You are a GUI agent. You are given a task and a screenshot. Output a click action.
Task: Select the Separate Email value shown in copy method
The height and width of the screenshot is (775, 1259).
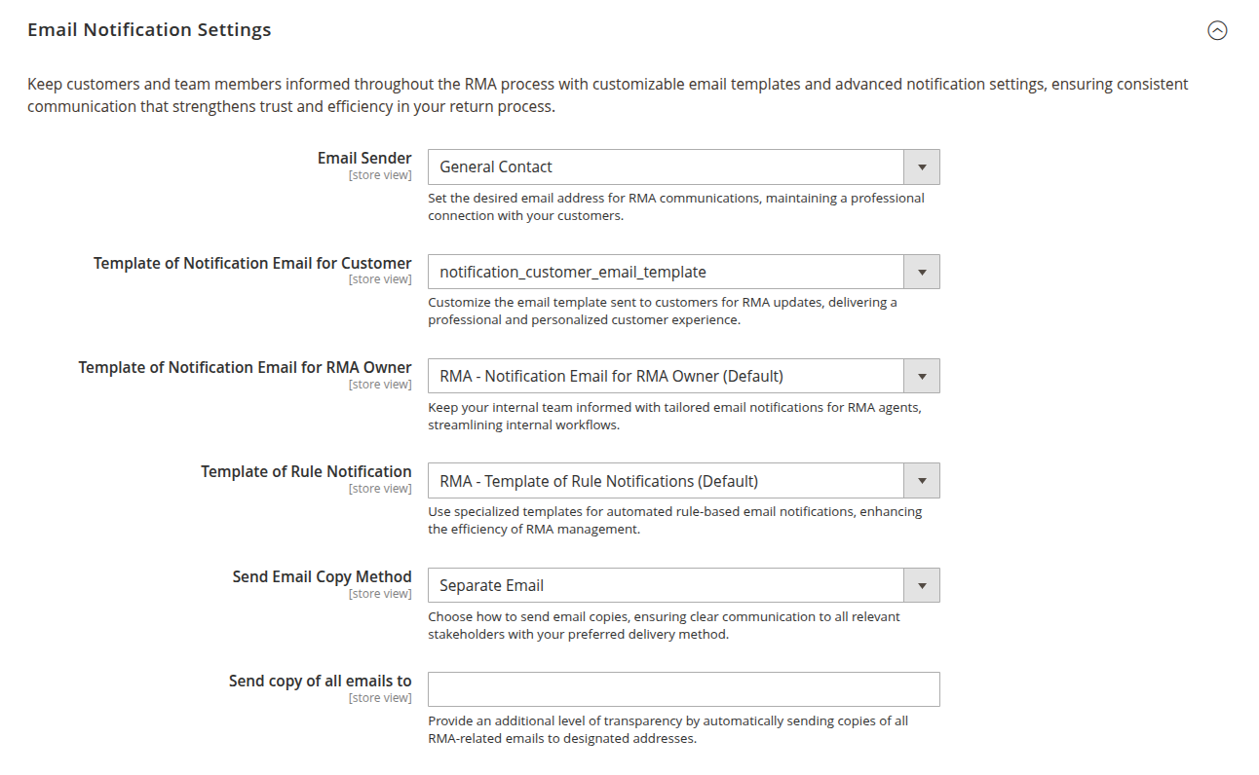(488, 584)
